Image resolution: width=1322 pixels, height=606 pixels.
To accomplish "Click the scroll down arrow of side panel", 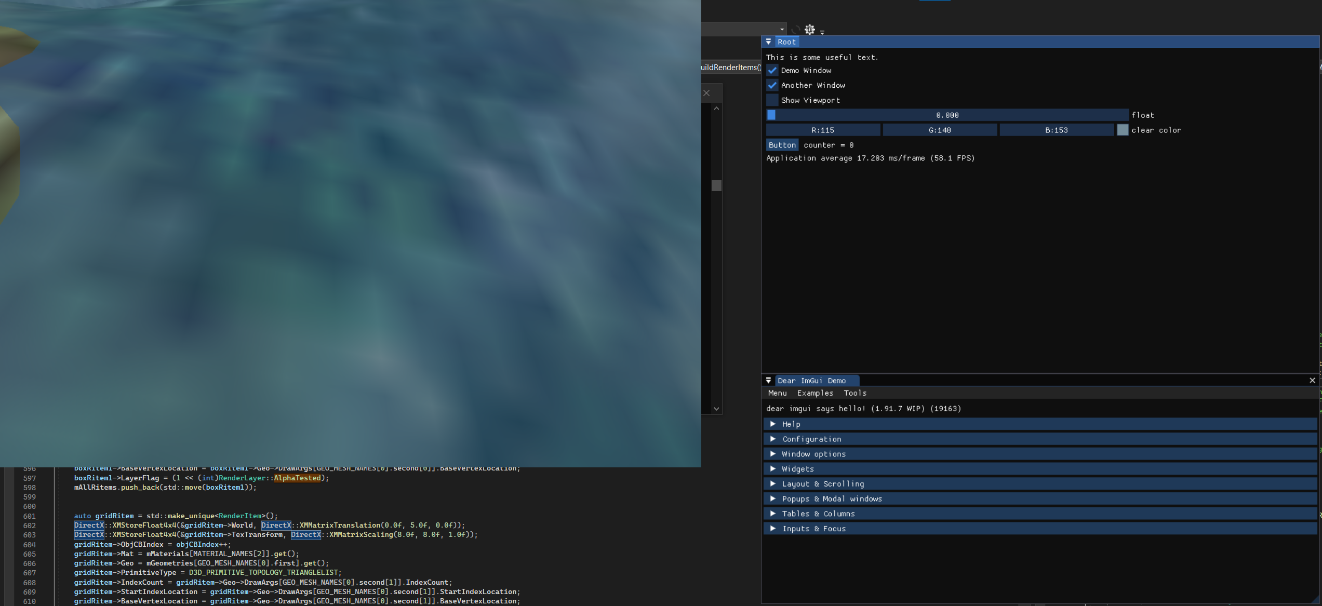I will click(716, 409).
